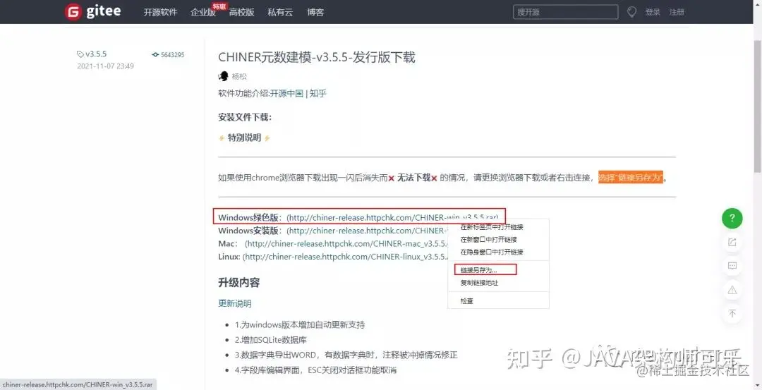Click heading CHINER元数建模-v3.5.5-发行版下载
This screenshot has width=762, height=390.
coord(316,57)
